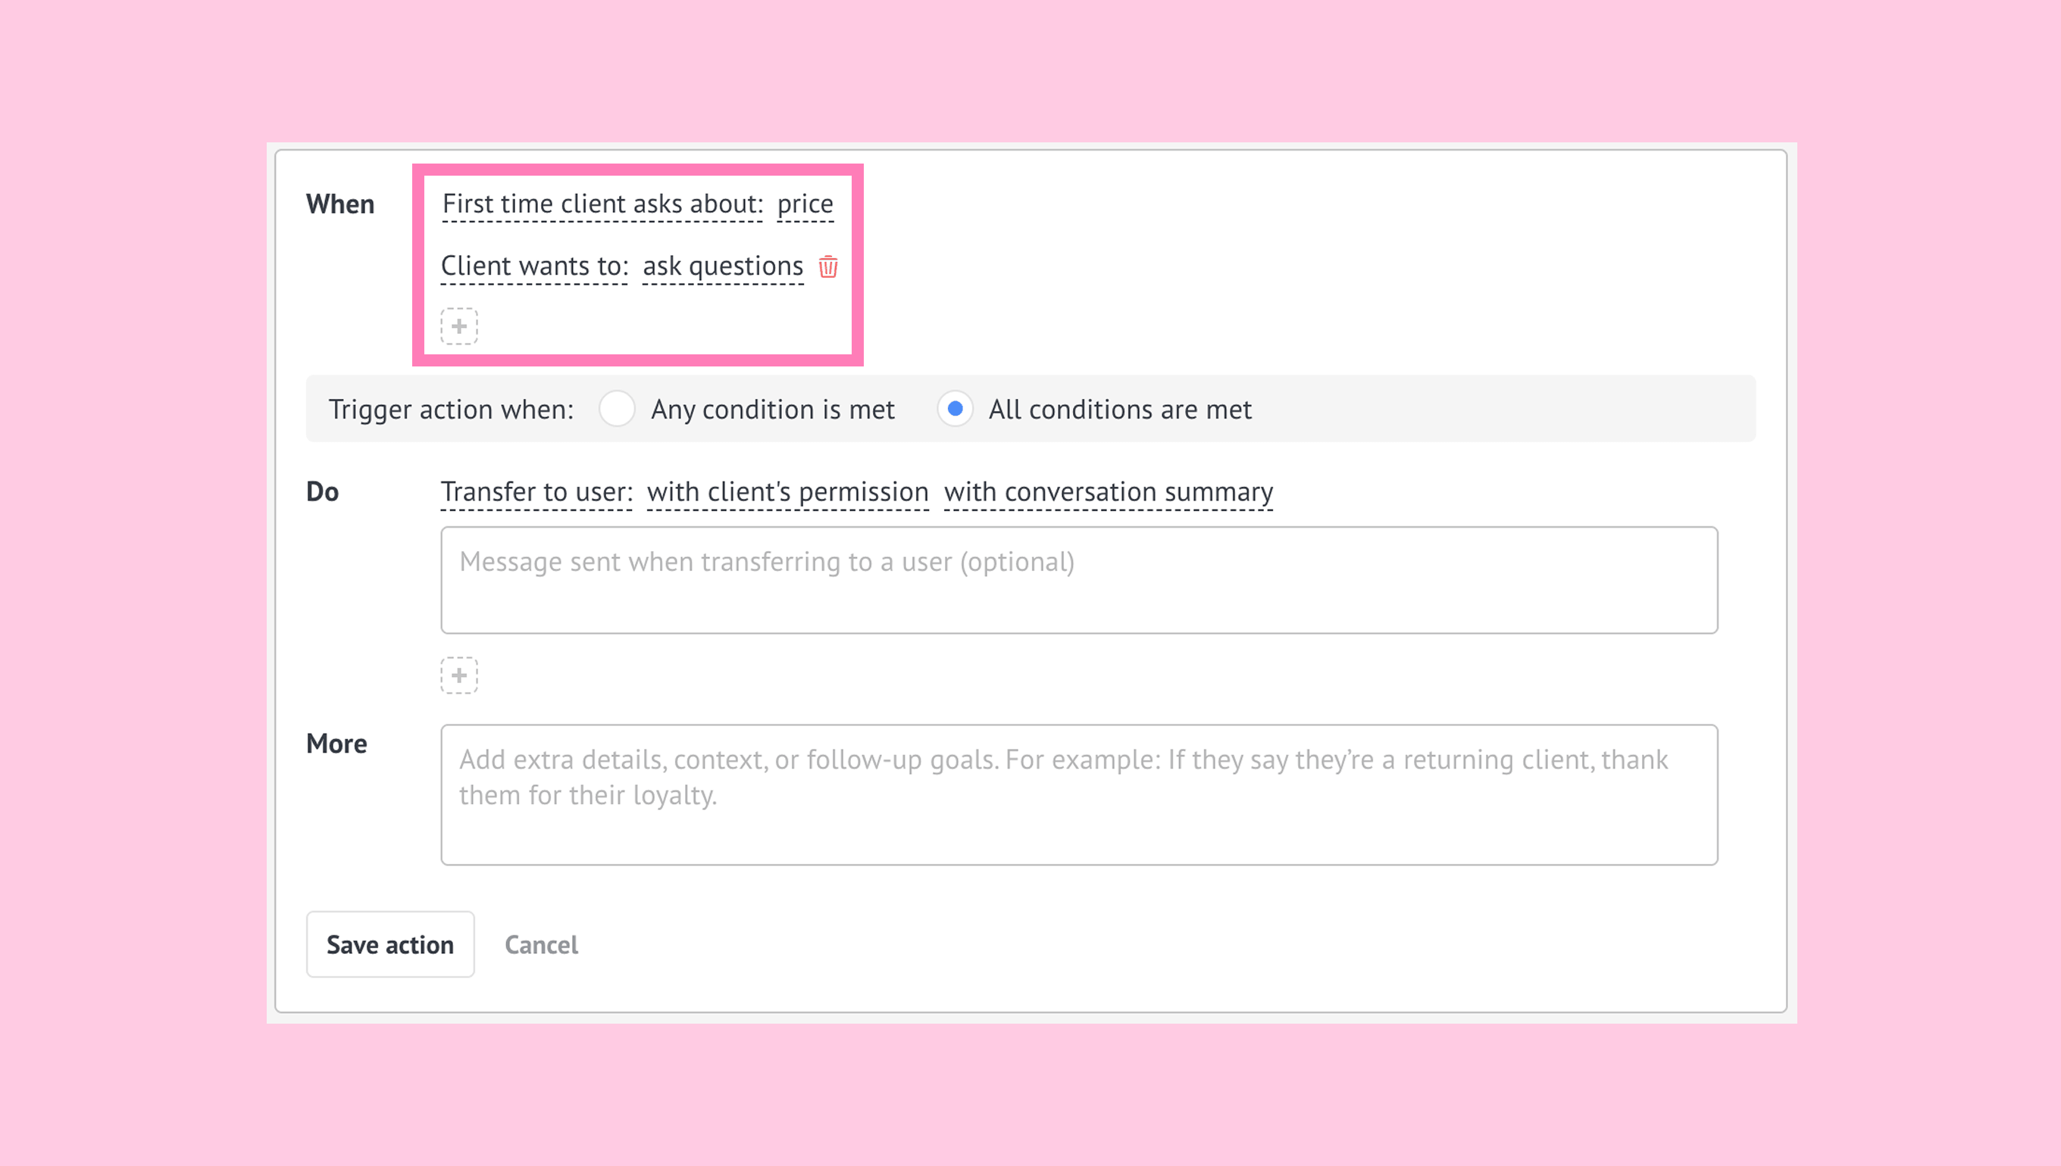Add a new condition under When
This screenshot has width=2061, height=1166.
tap(459, 326)
